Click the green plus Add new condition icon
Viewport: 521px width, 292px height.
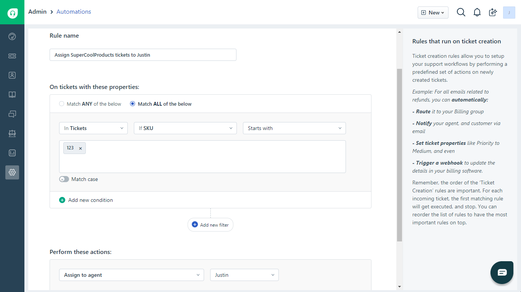point(62,200)
